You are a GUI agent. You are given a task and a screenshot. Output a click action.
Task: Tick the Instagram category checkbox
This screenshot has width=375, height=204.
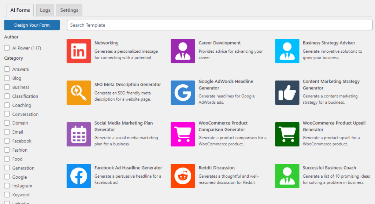[7, 186]
